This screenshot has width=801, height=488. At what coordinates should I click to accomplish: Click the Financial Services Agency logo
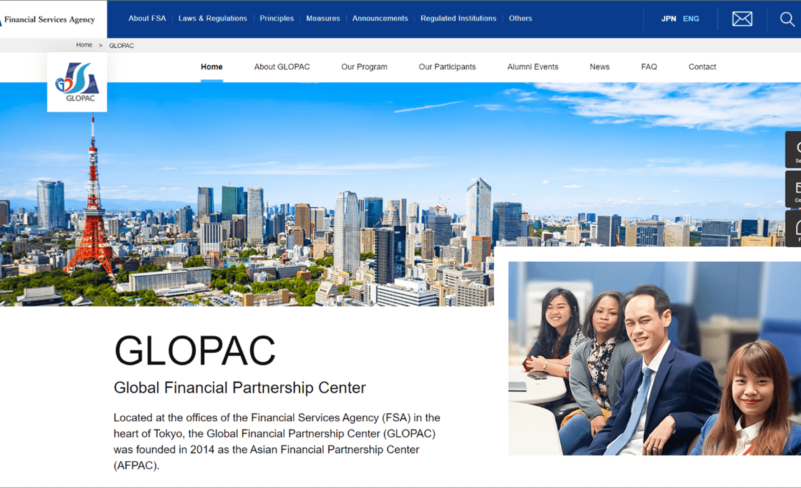pyautogui.click(x=49, y=19)
